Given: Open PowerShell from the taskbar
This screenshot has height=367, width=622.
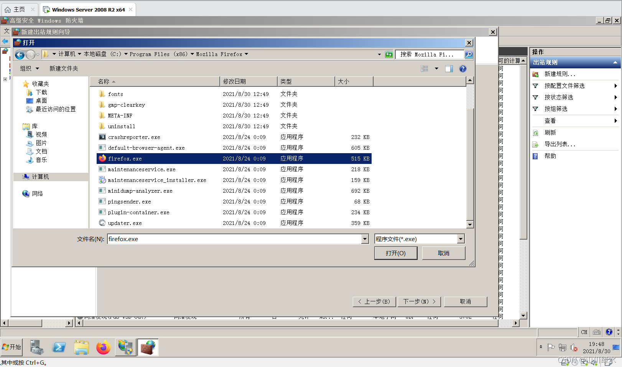Looking at the screenshot, I should point(59,347).
